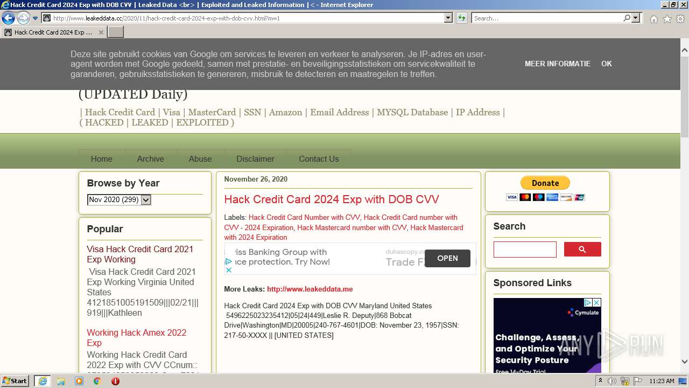Screen dimensions: 689x388
Task: Click MEER INFORMATIE in cookie banner
Action: click(x=558, y=64)
